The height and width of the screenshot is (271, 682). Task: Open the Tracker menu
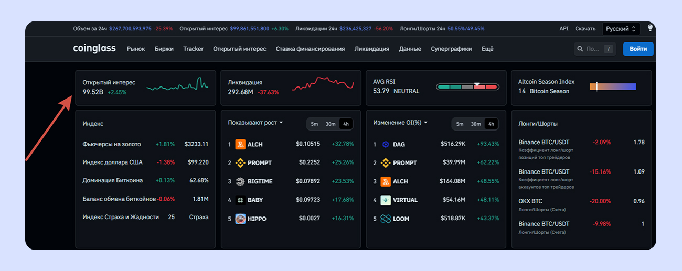pyautogui.click(x=193, y=49)
